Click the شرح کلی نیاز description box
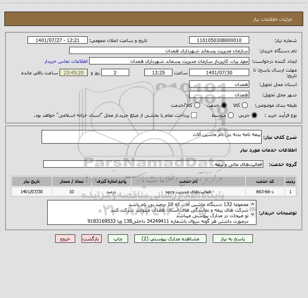 (152, 137)
